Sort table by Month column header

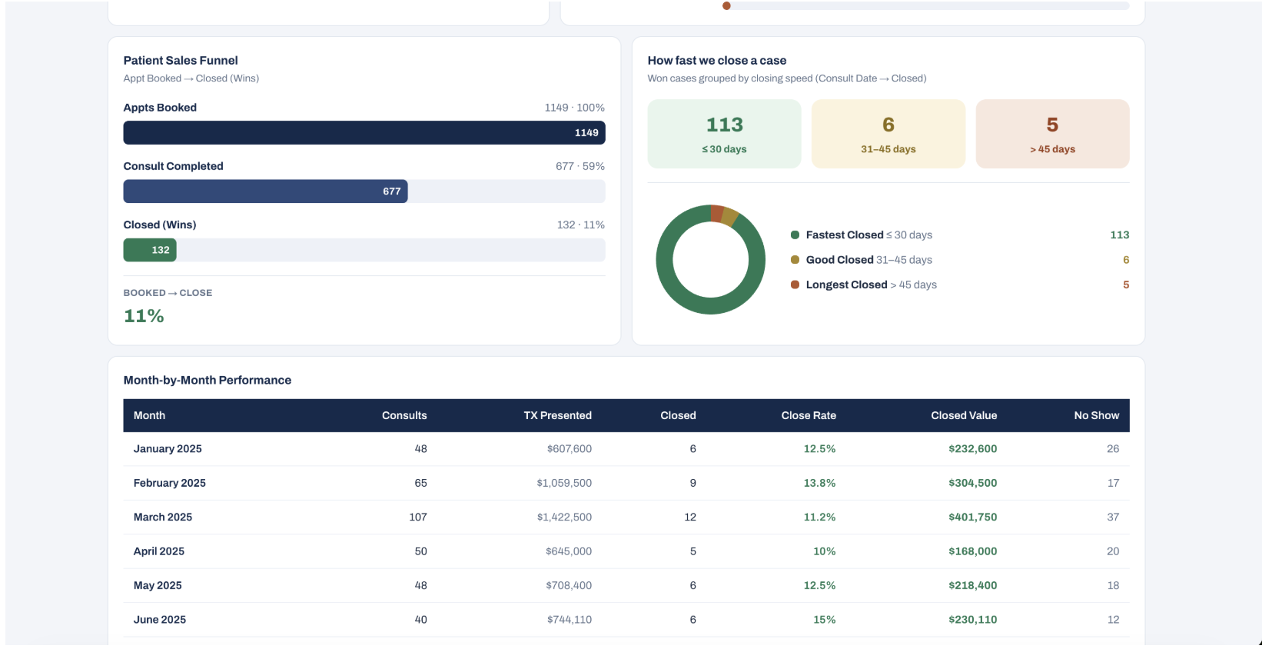[x=149, y=415]
